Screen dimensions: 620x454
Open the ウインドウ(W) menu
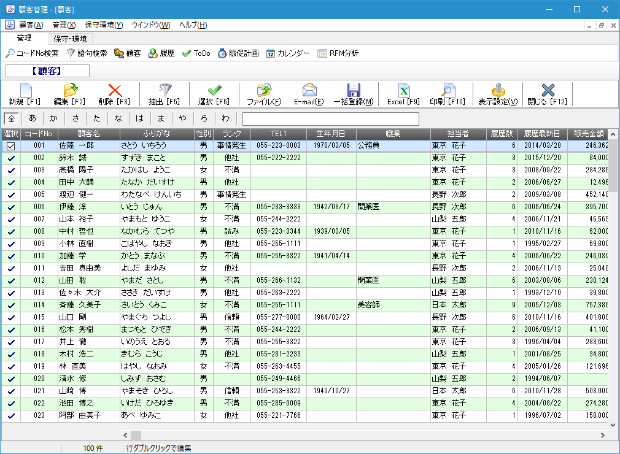pos(150,25)
